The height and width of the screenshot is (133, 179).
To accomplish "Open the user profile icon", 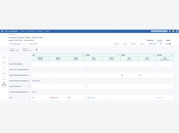I will [x=177, y=31].
